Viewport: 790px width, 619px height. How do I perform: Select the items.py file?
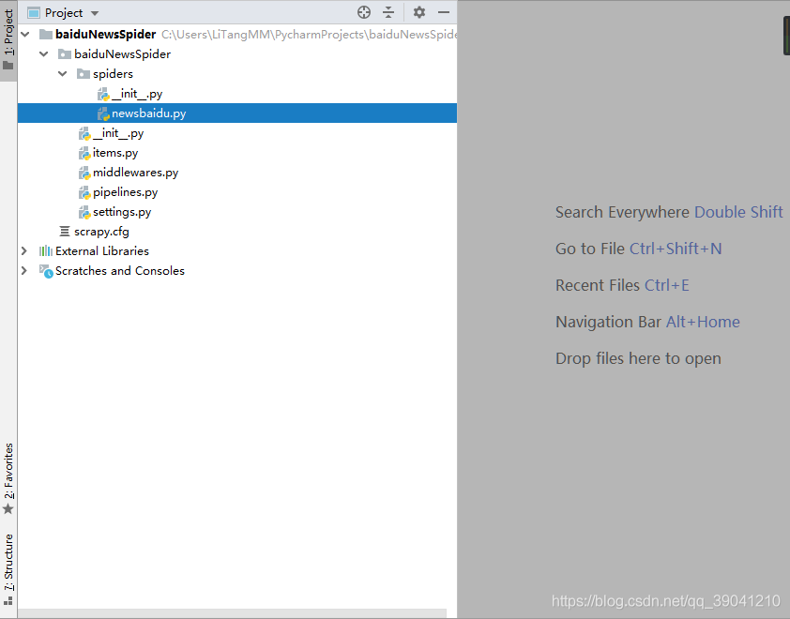(x=114, y=153)
